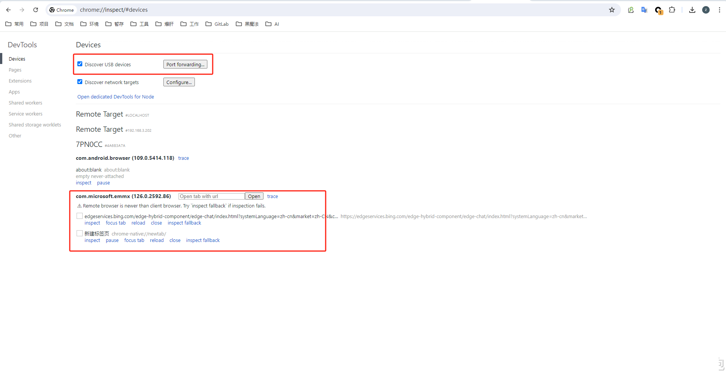Bookmark this page with star icon

coord(612,10)
